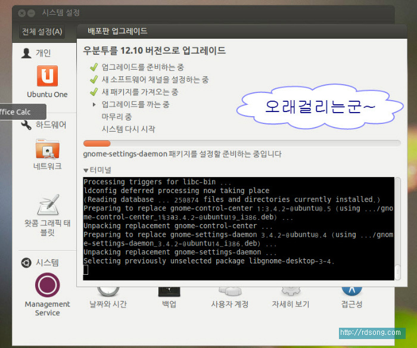
Task: Open the 왓콤 그래픽 태블릿 settings icon
Action: pos(47,206)
